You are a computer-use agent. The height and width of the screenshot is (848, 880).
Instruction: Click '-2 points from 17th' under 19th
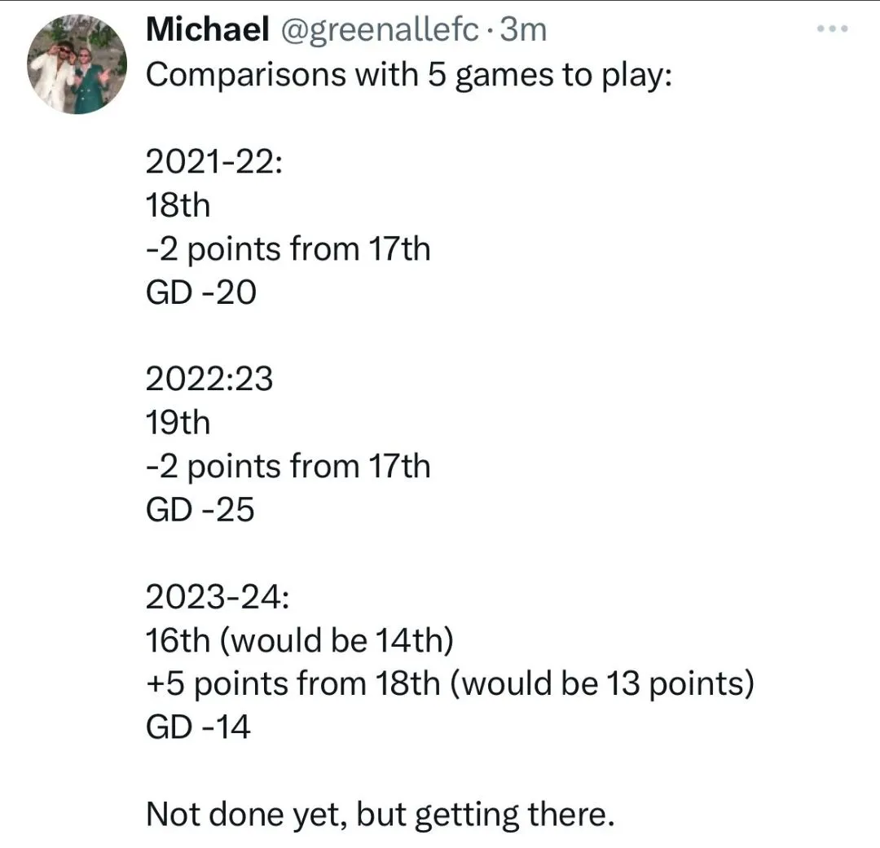(288, 467)
